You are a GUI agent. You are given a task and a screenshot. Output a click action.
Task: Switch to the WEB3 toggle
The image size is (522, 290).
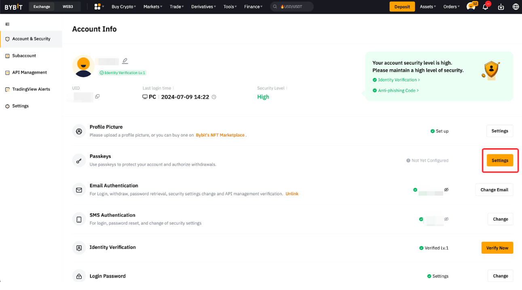click(68, 6)
